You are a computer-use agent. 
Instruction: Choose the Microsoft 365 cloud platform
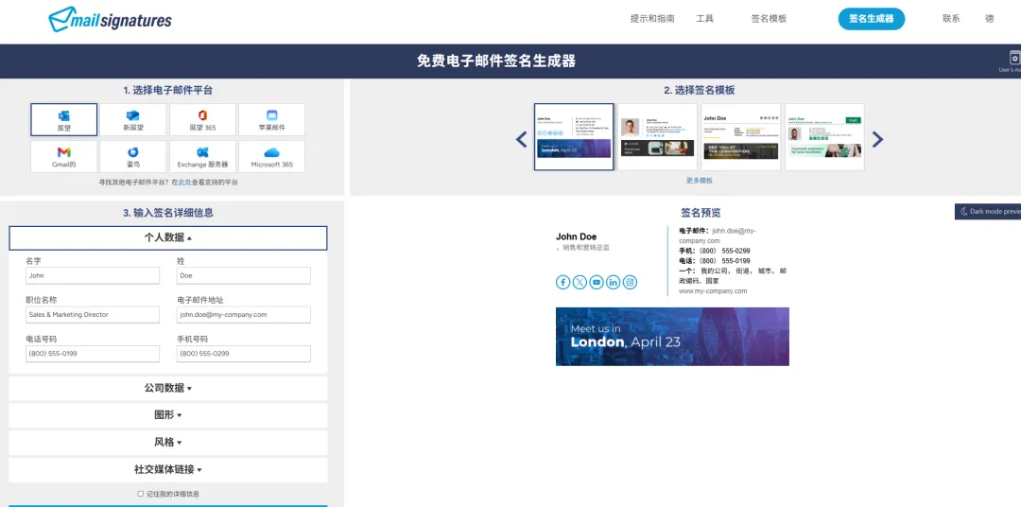(x=271, y=156)
